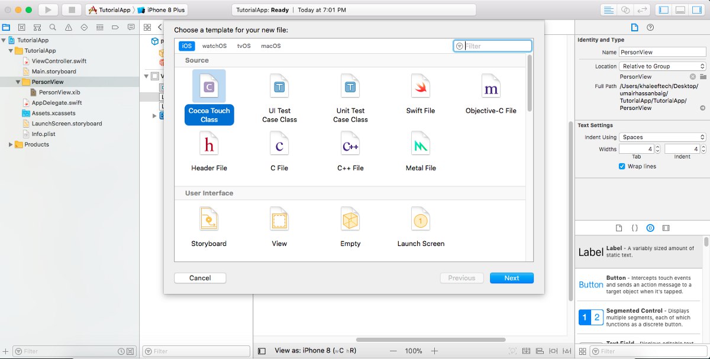Toggle the Navigator pane
Viewport: 710px width, 359px height.
click(664, 10)
